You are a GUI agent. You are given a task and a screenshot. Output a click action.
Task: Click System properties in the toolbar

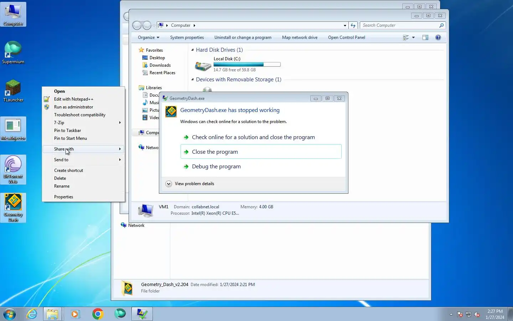point(187,37)
